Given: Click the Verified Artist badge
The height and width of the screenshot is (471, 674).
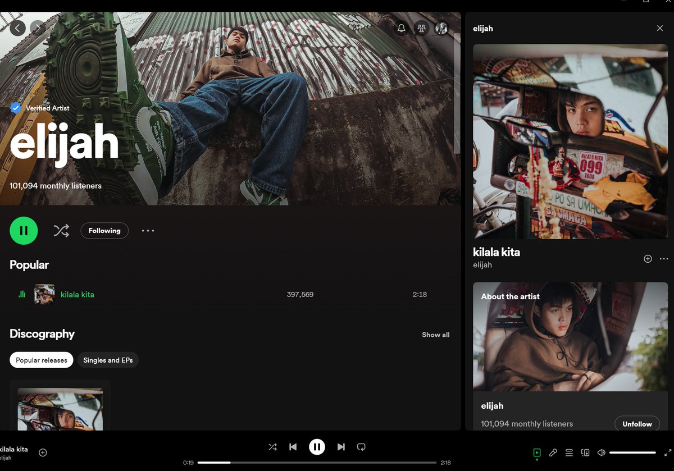Looking at the screenshot, I should (x=40, y=108).
